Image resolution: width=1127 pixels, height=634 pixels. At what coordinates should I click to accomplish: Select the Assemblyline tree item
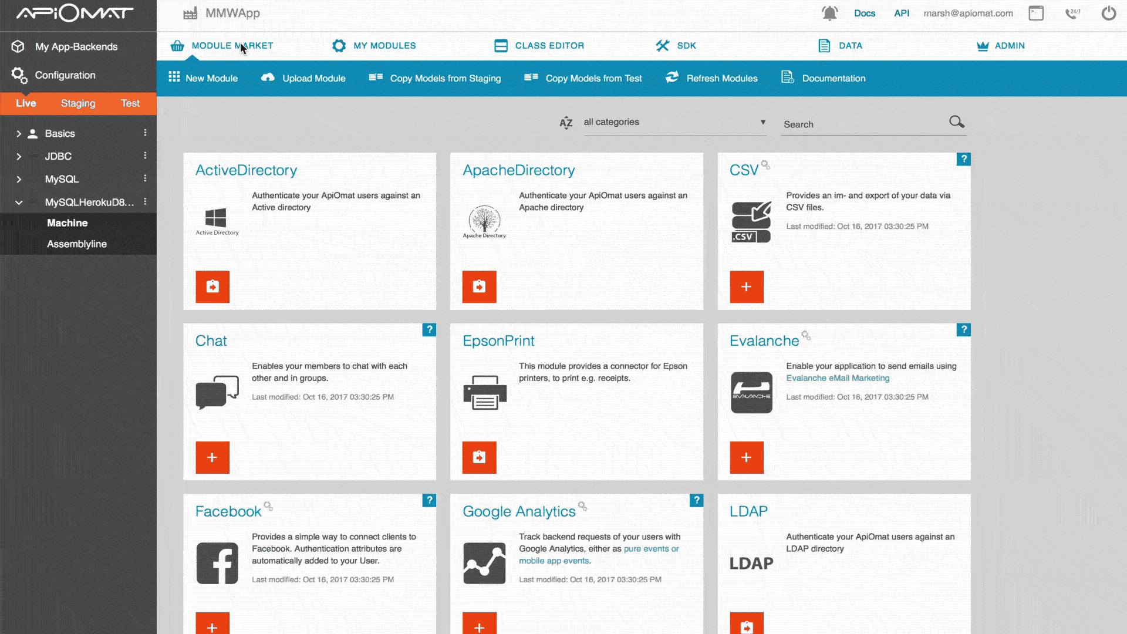click(77, 244)
